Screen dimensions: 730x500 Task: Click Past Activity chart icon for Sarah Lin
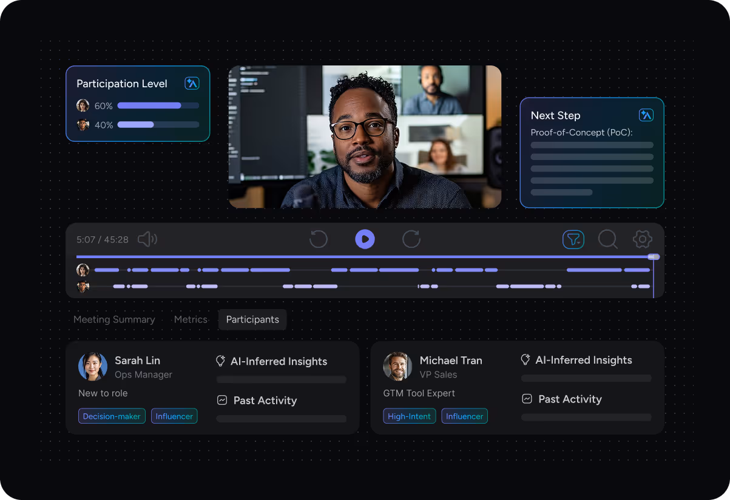[x=222, y=401]
